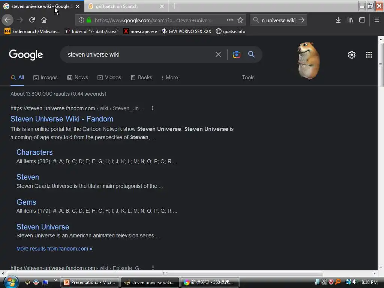Click the red security alert tray icon
The height and width of the screenshot is (288, 384).
coord(331,282)
